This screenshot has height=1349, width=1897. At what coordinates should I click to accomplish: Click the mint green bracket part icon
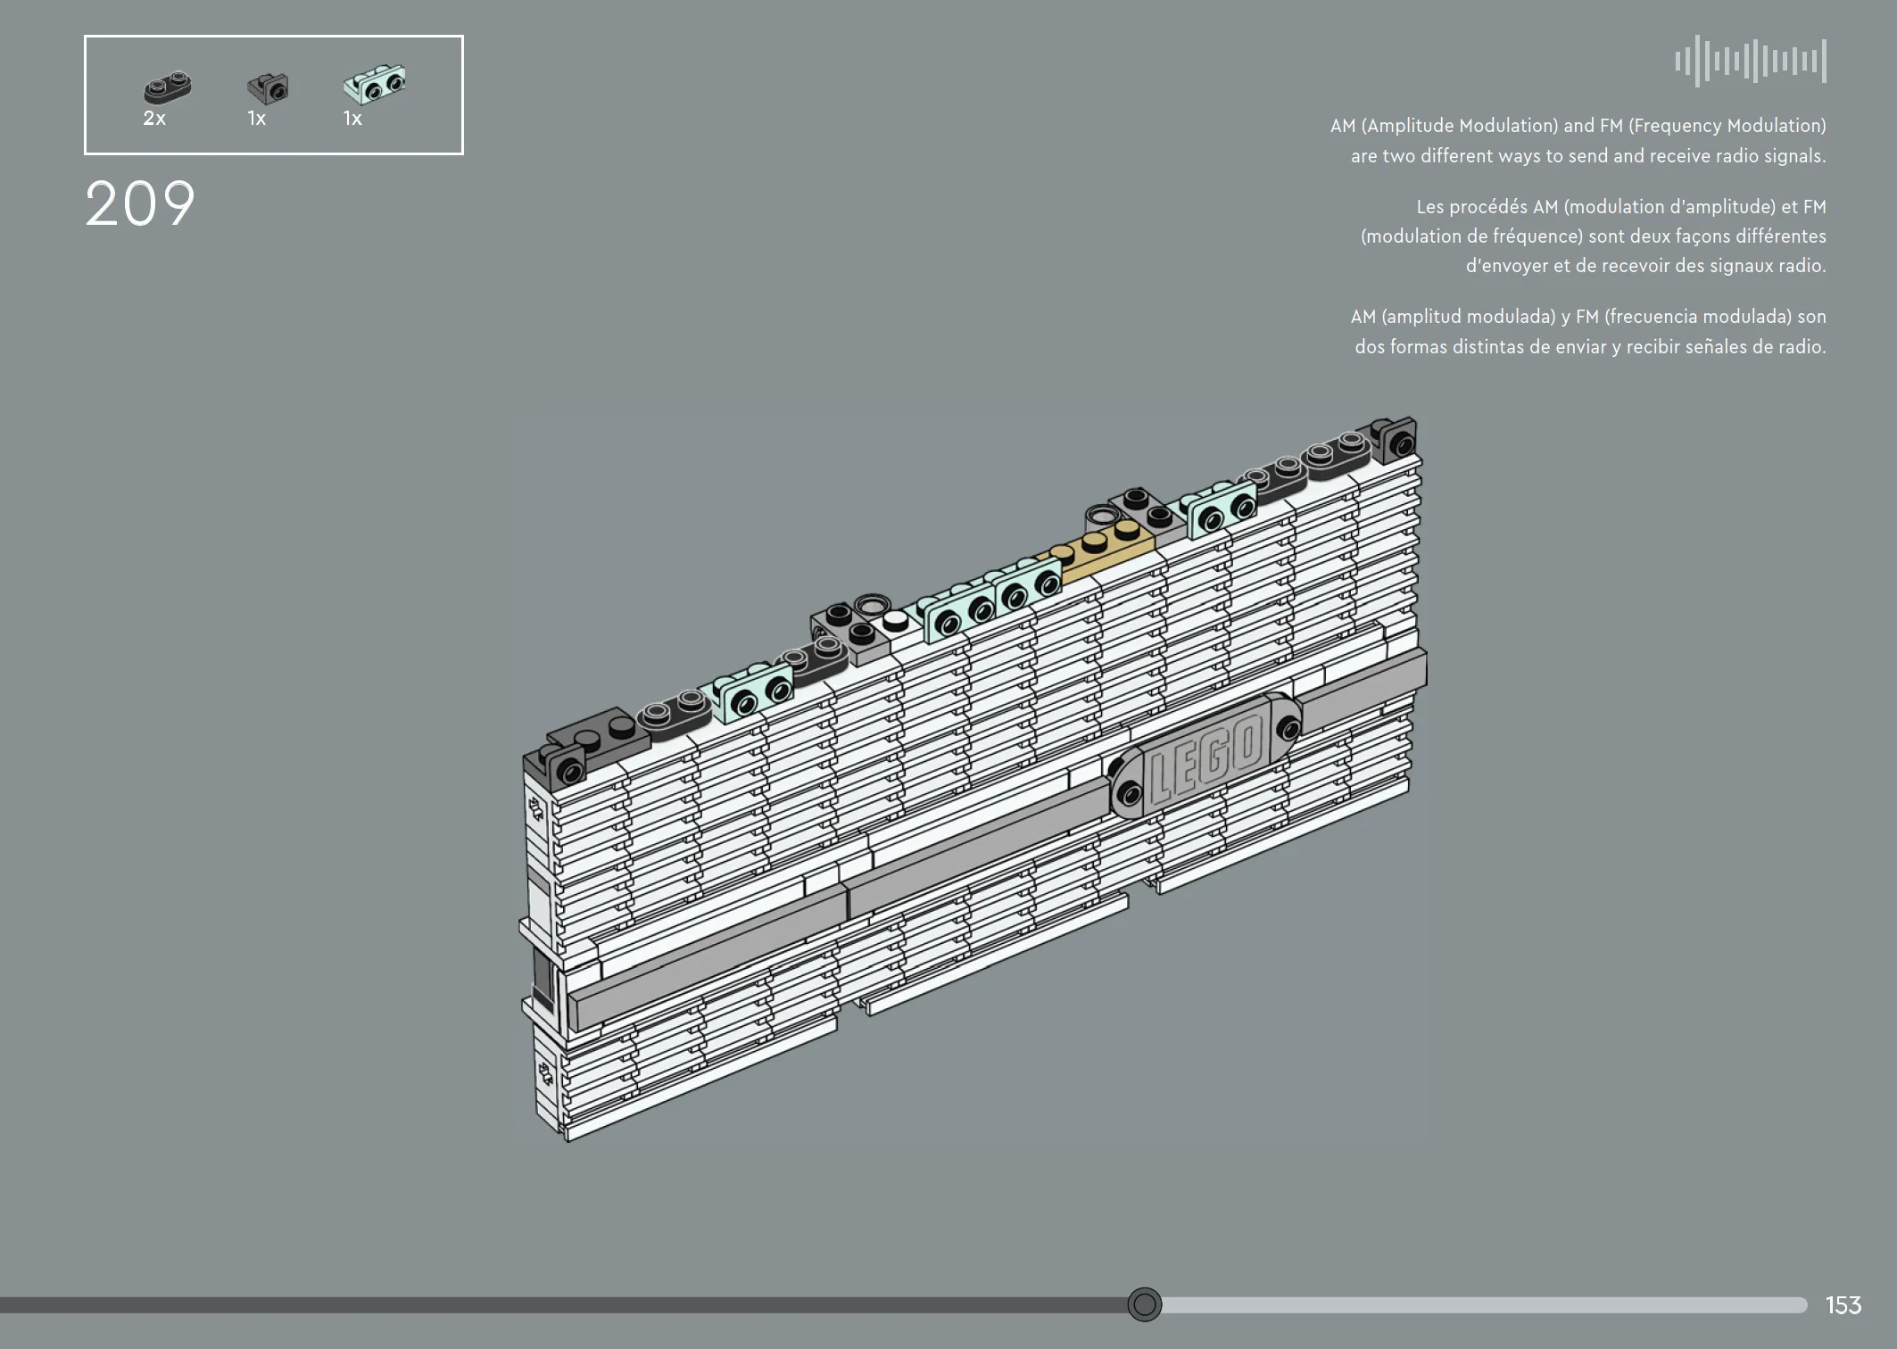click(x=375, y=84)
